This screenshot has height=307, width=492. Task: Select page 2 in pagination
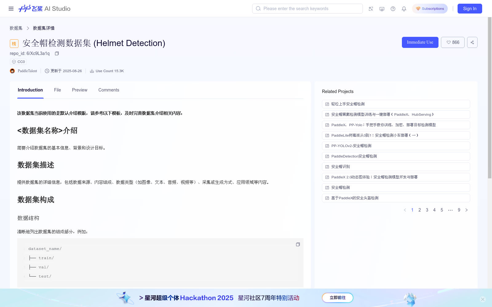click(420, 210)
